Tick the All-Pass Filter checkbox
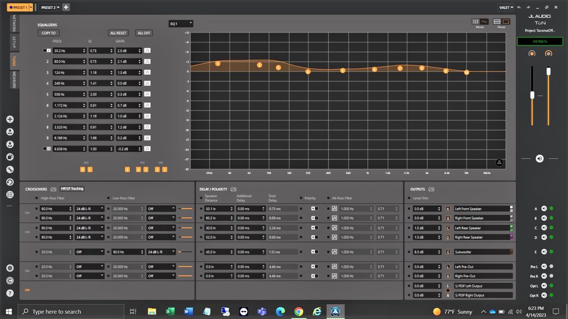 coord(328,198)
